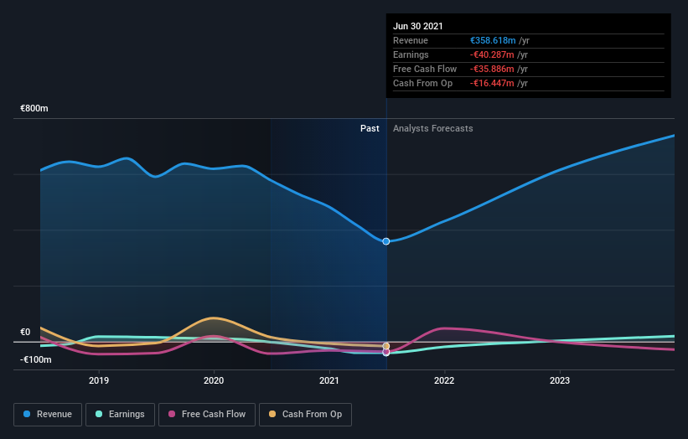
Task: Click the -€35.886m free cash flow value
Action: pos(492,69)
